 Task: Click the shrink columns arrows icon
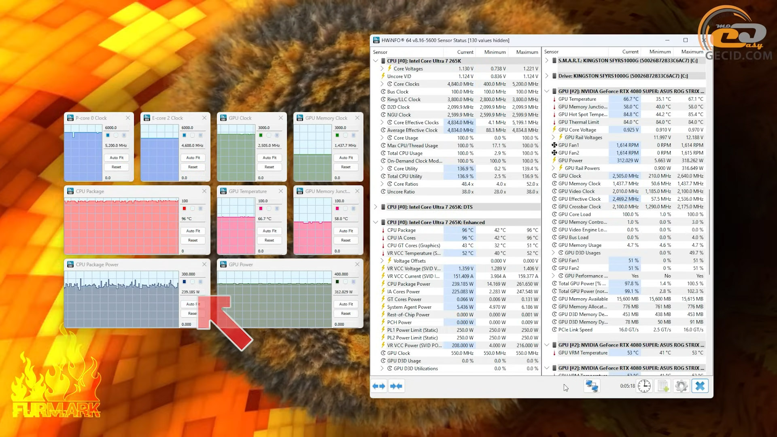[396, 386]
